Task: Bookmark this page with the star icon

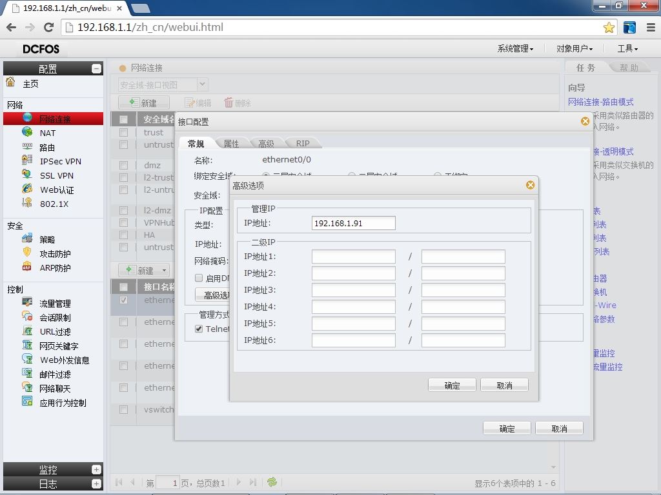Action: [x=609, y=28]
